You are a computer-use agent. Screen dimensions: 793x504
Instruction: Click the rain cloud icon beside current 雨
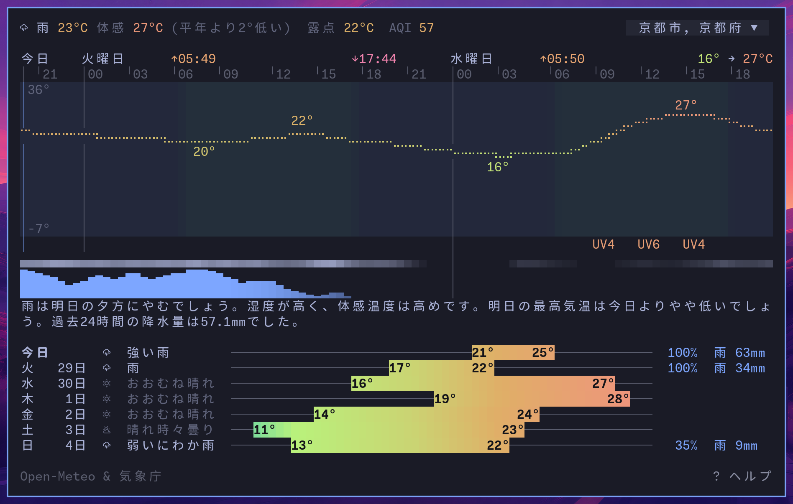click(24, 28)
